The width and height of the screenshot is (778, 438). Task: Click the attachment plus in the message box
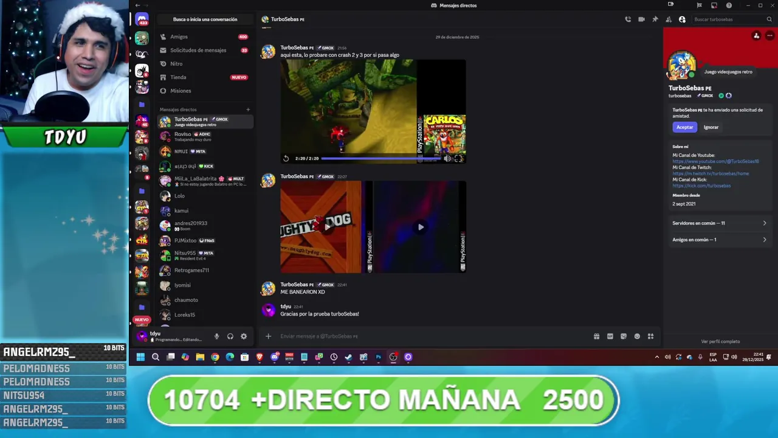click(268, 336)
